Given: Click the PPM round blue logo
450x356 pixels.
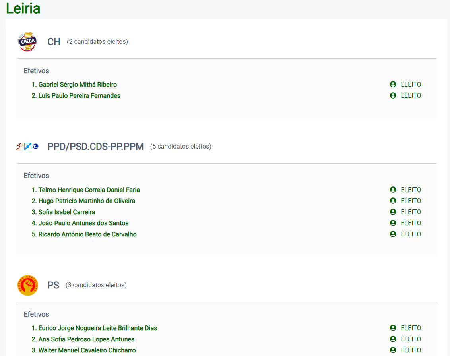Looking at the screenshot, I should pos(36,146).
